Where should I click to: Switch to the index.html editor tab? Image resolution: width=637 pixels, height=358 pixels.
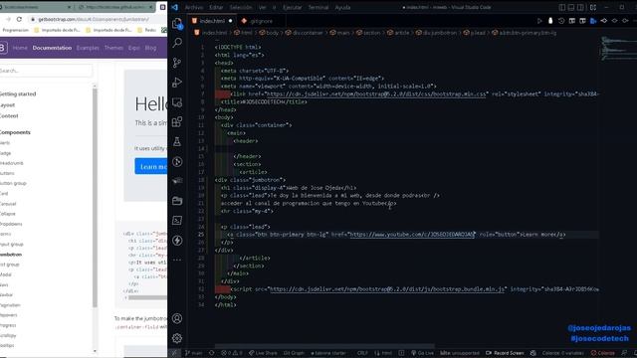(x=212, y=21)
